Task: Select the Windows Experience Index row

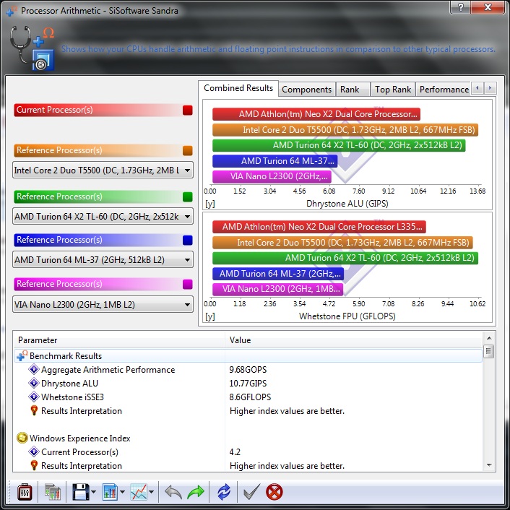Action: 248,438
